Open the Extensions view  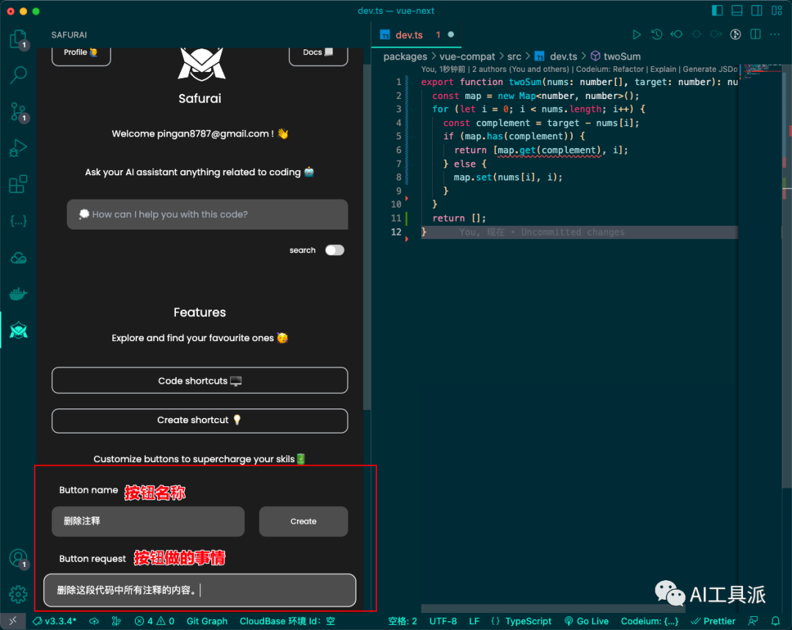(18, 184)
